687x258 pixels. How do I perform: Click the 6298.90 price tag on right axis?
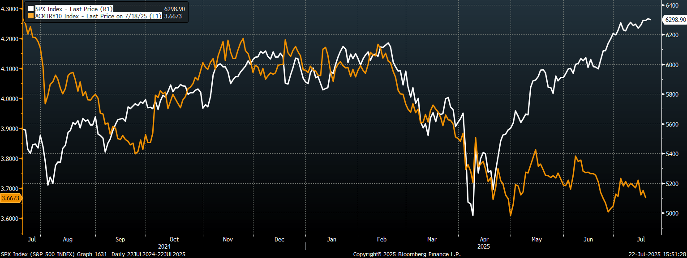(674, 20)
